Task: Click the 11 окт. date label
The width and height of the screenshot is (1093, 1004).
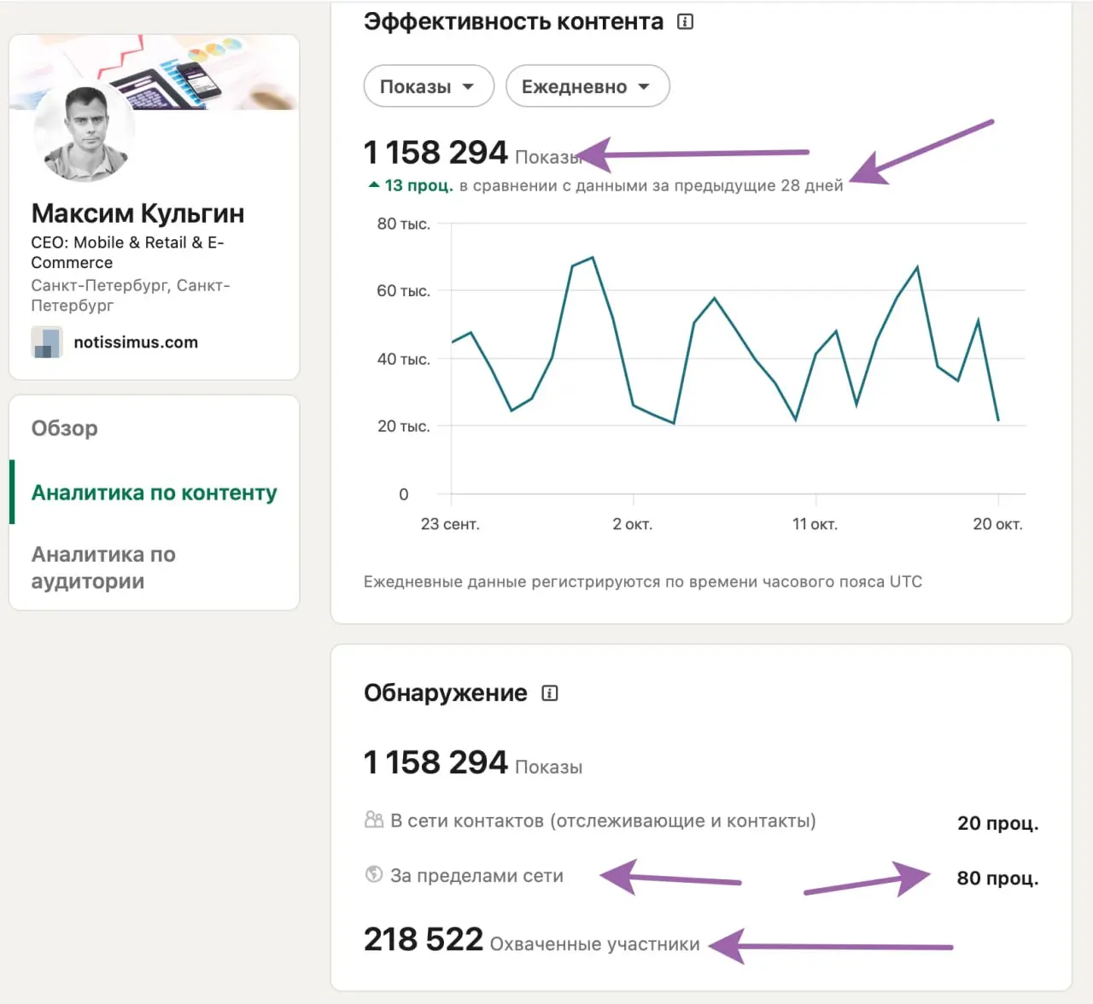Action: pyautogui.click(x=815, y=524)
